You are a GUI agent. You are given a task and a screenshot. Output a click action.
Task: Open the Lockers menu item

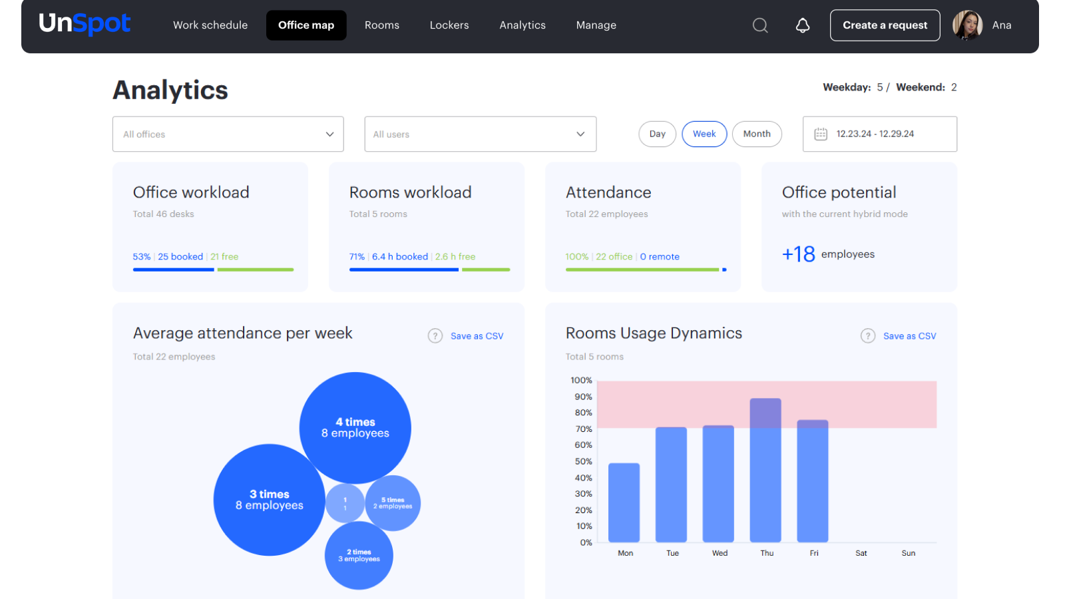(x=449, y=25)
